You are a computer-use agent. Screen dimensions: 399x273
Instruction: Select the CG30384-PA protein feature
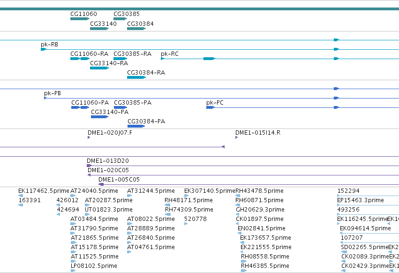tap(136, 126)
